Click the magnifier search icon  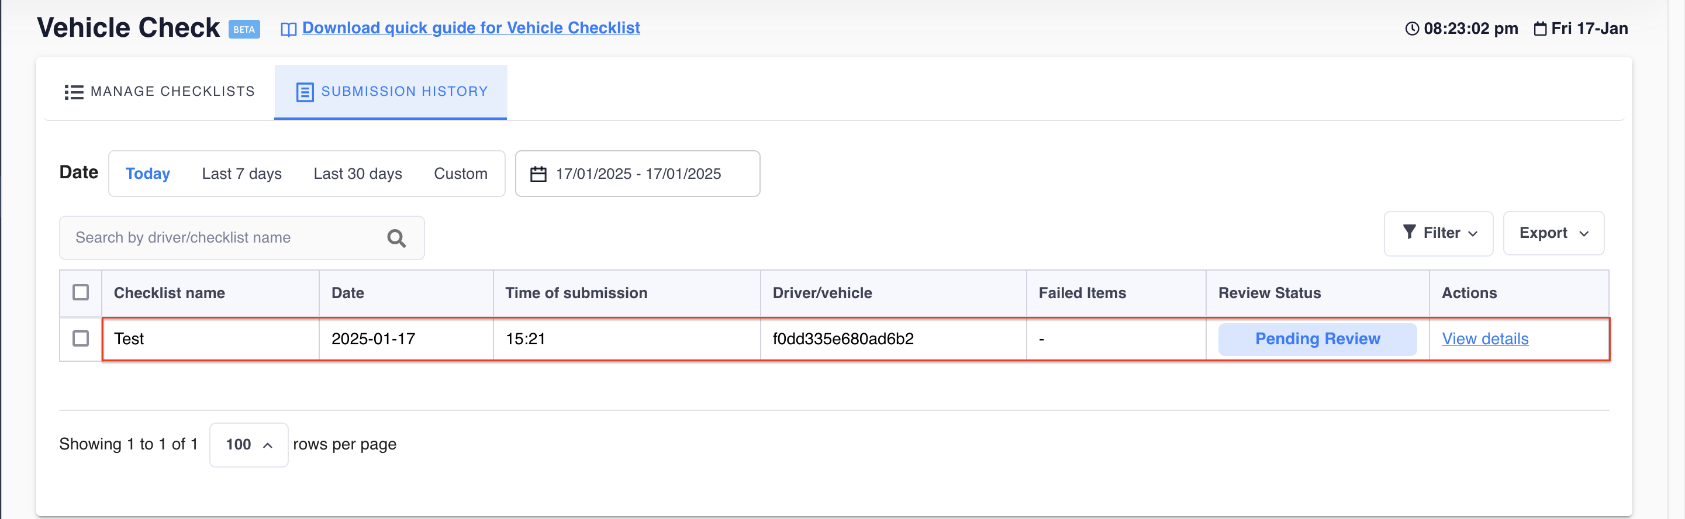396,238
